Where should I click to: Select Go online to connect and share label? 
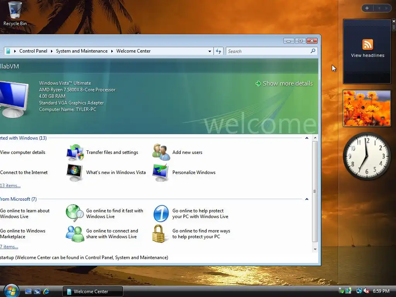pos(112,234)
